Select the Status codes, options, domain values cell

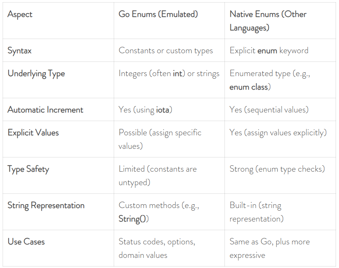coord(169,248)
